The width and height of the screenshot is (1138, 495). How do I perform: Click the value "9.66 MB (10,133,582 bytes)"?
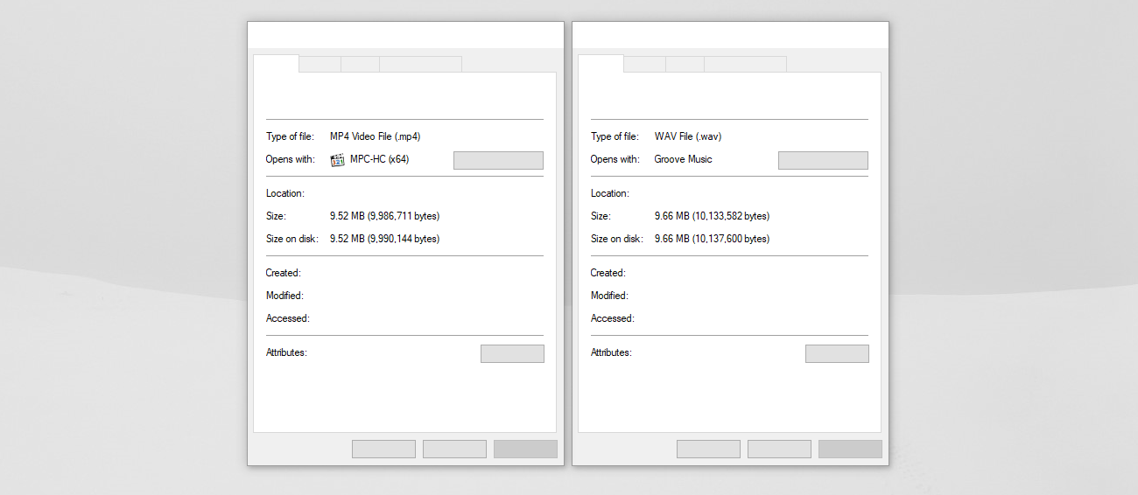(x=712, y=216)
